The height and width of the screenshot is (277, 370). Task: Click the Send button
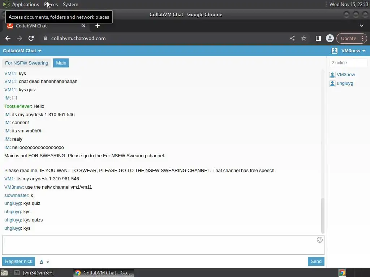tap(316, 261)
